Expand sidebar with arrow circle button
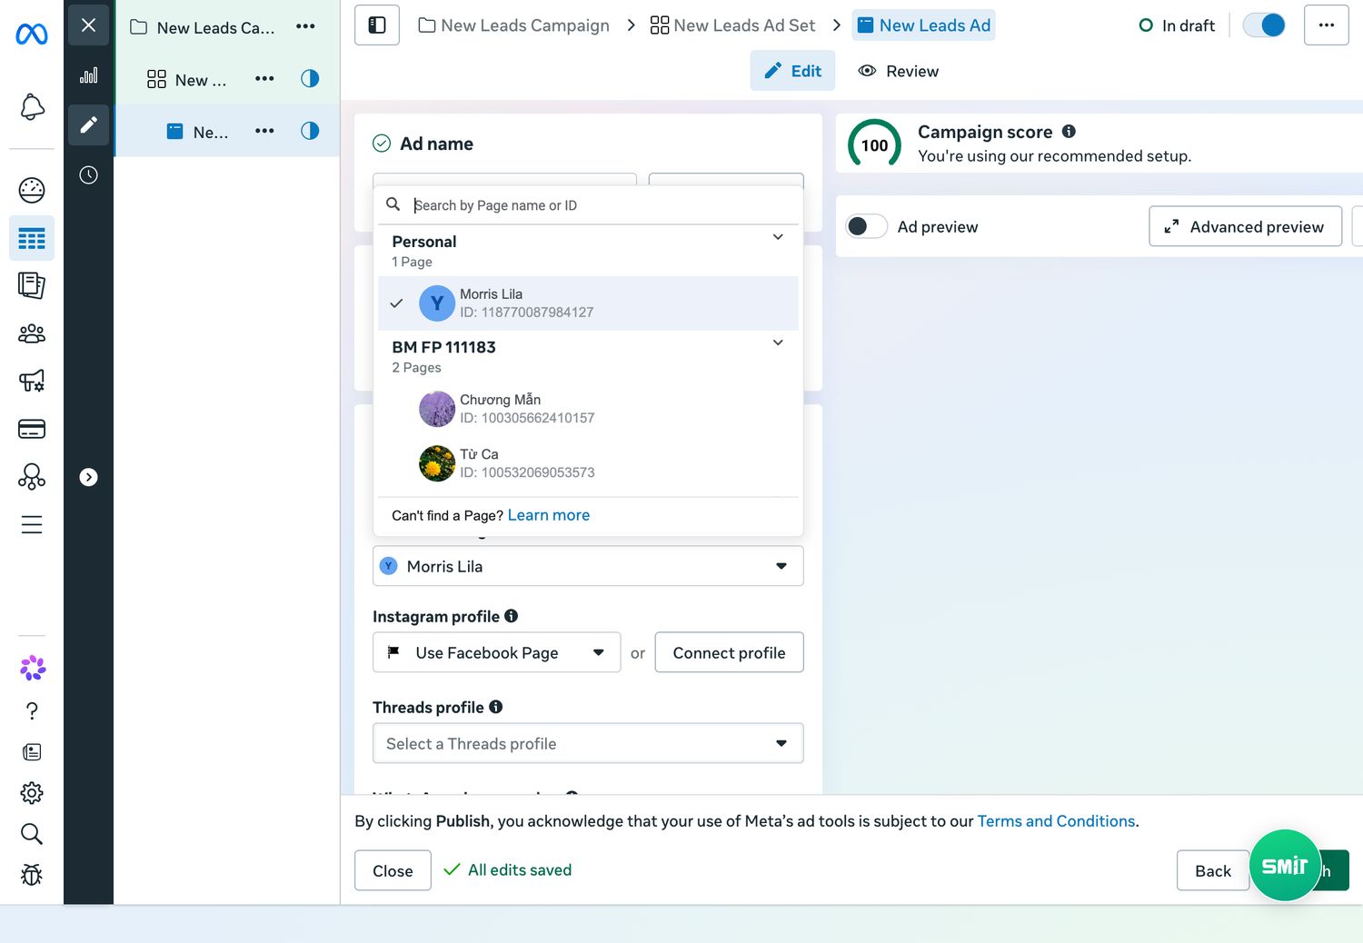 coord(88,477)
